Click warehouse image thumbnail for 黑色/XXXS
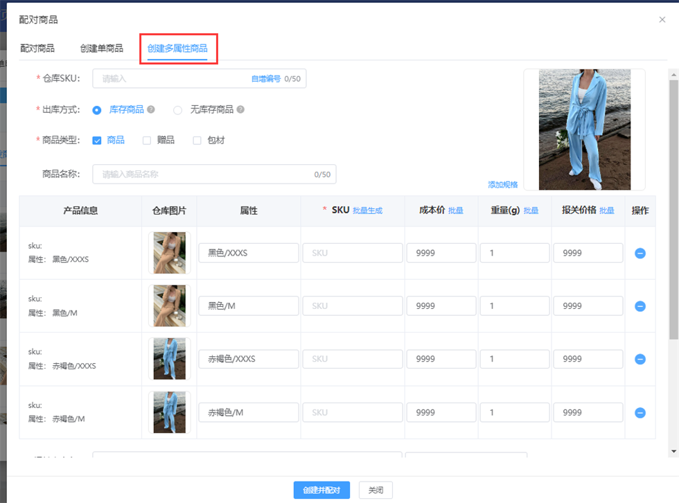This screenshot has width=679, height=503. [170, 253]
